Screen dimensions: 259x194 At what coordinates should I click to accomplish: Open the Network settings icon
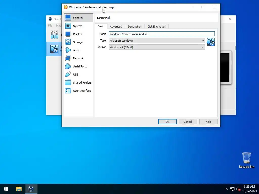coord(68,58)
